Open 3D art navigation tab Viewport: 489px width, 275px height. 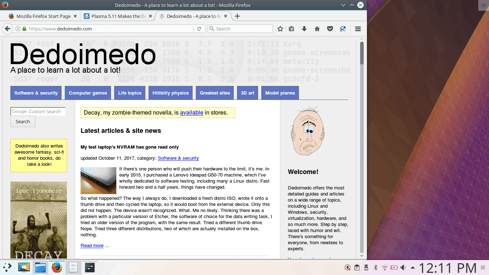pyautogui.click(x=247, y=93)
